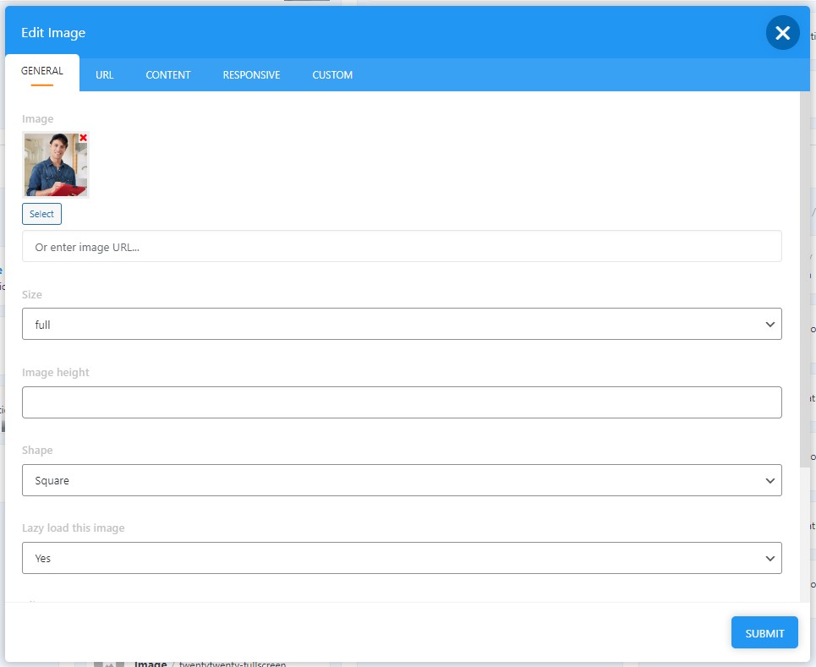The image size is (816, 667).
Task: Expand the Shape dropdown set to Square
Action: pyautogui.click(x=402, y=480)
